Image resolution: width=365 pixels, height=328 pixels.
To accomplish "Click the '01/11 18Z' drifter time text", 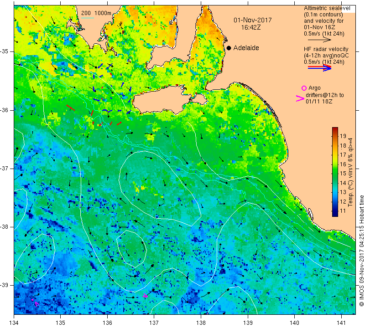I will tap(319, 102).
